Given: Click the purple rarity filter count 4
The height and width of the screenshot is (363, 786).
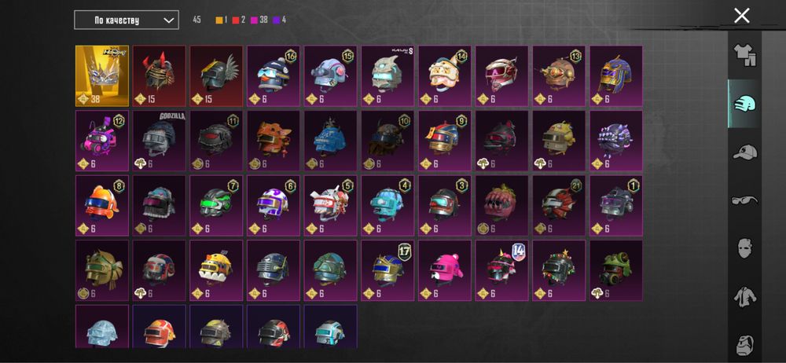Looking at the screenshot, I should point(284,20).
